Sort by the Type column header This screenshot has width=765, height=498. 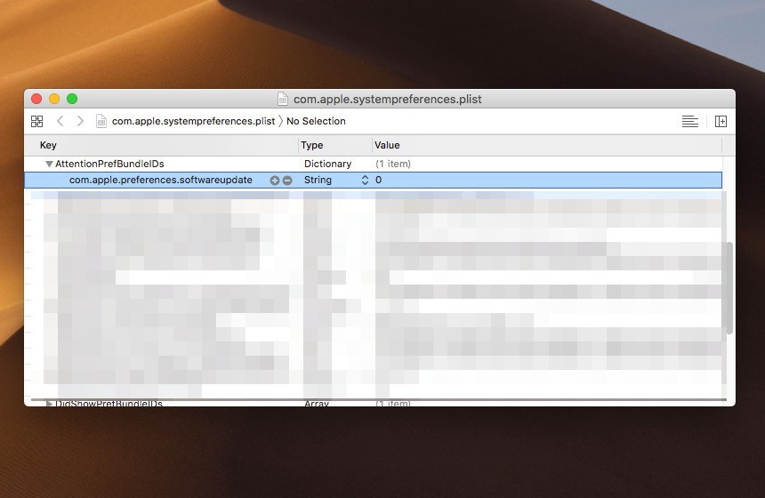pyautogui.click(x=311, y=145)
